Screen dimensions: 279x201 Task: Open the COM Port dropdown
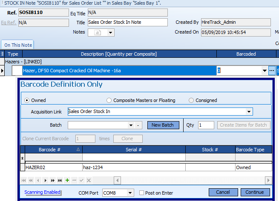pyautogui.click(x=129, y=193)
